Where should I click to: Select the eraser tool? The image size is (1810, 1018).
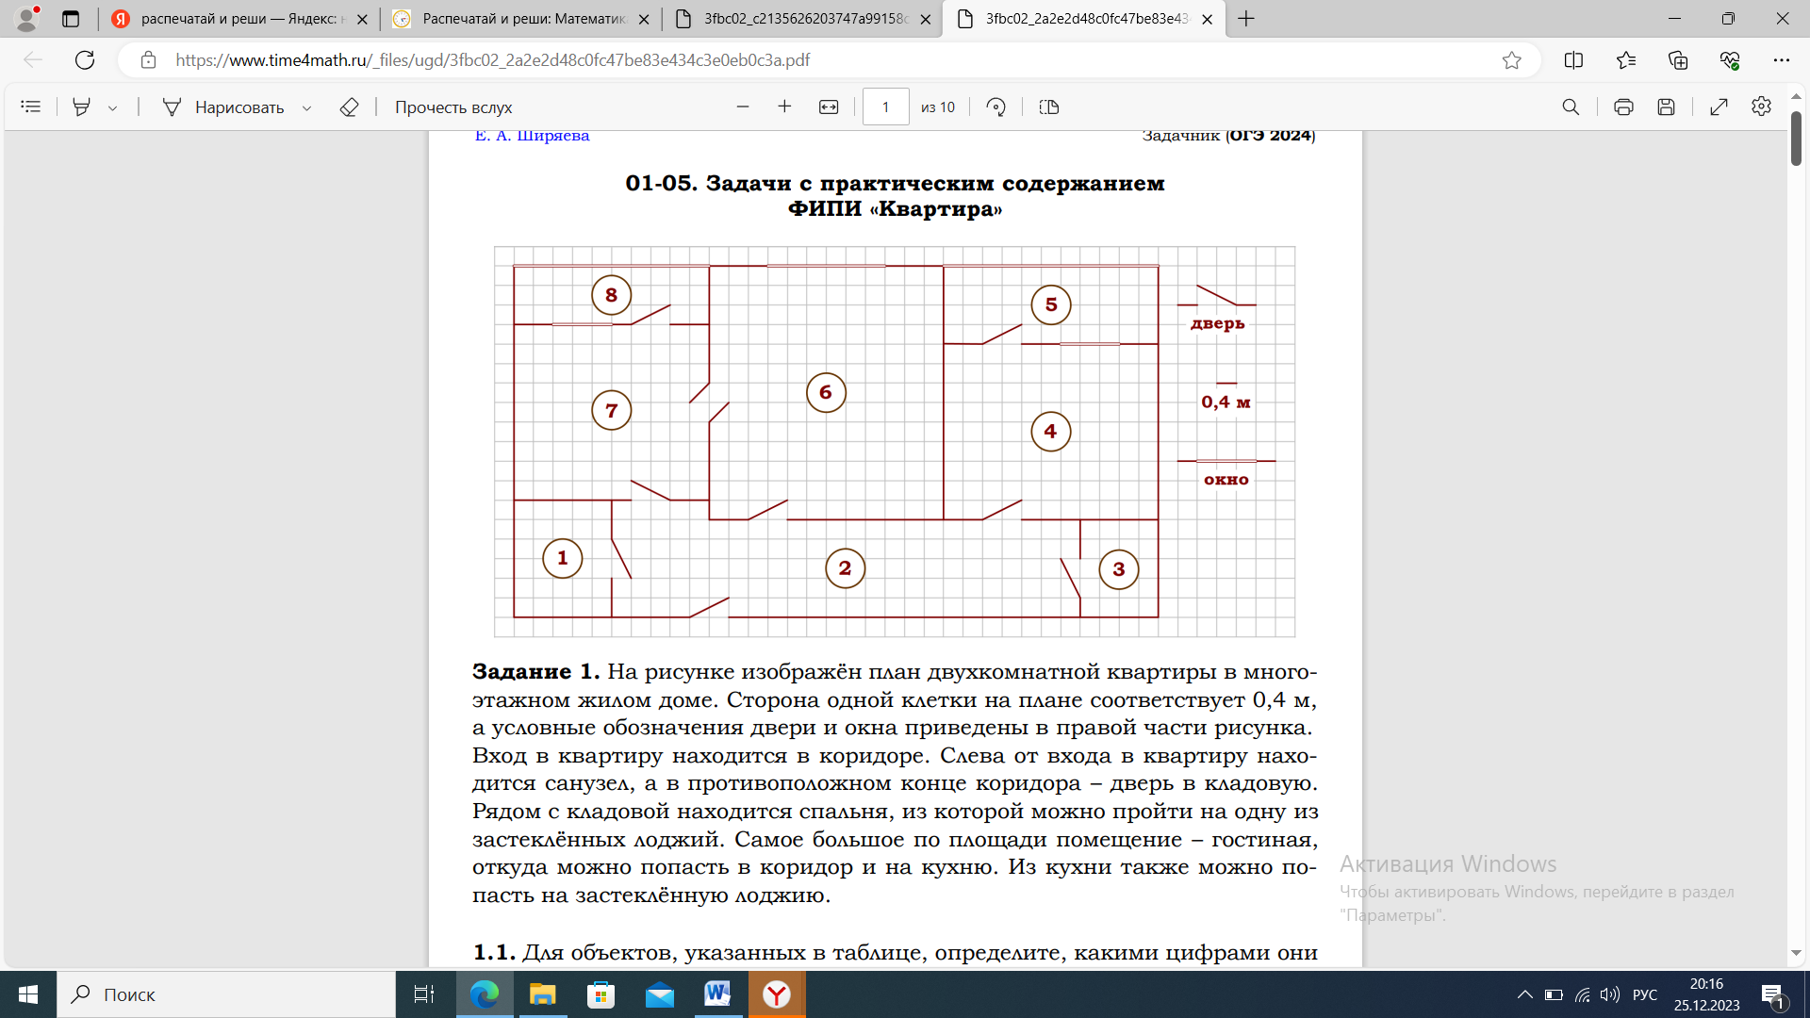tap(349, 107)
